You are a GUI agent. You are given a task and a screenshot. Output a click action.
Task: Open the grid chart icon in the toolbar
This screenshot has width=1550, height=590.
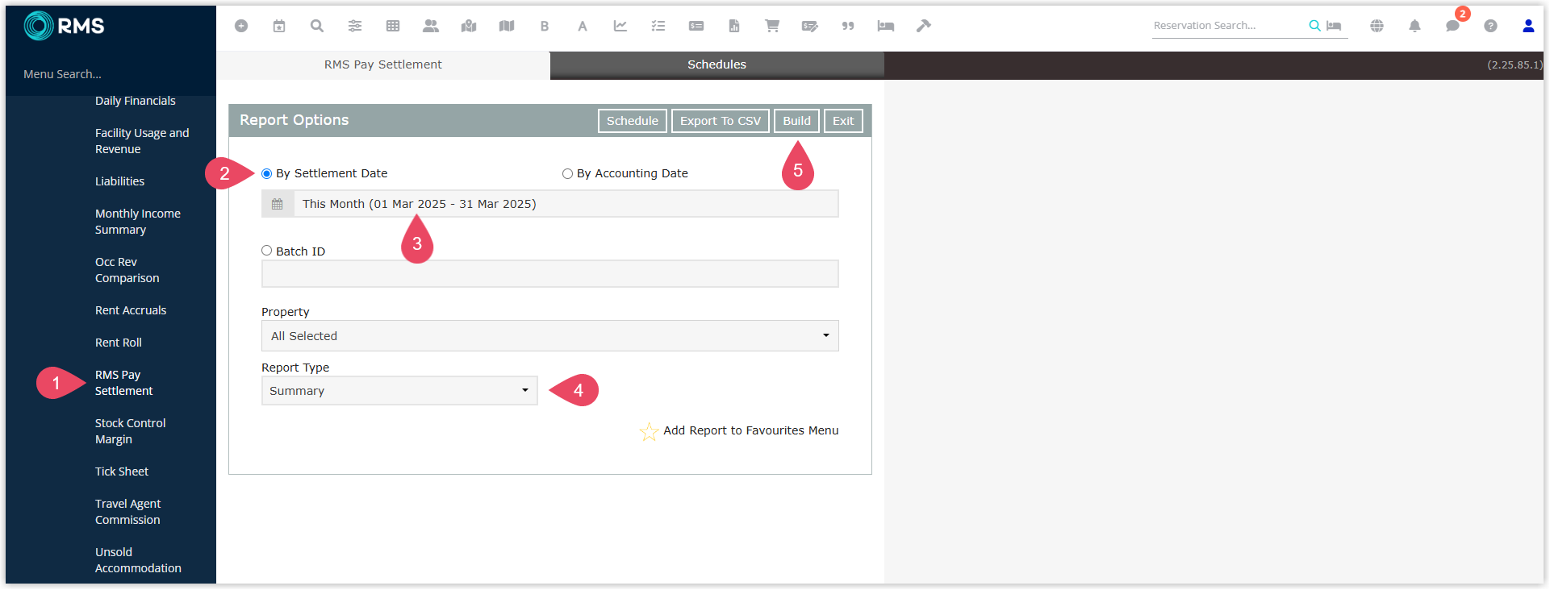[x=393, y=26]
